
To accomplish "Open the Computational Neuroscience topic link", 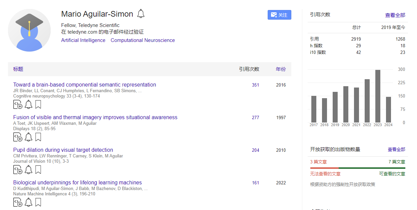I will (x=143, y=40).
